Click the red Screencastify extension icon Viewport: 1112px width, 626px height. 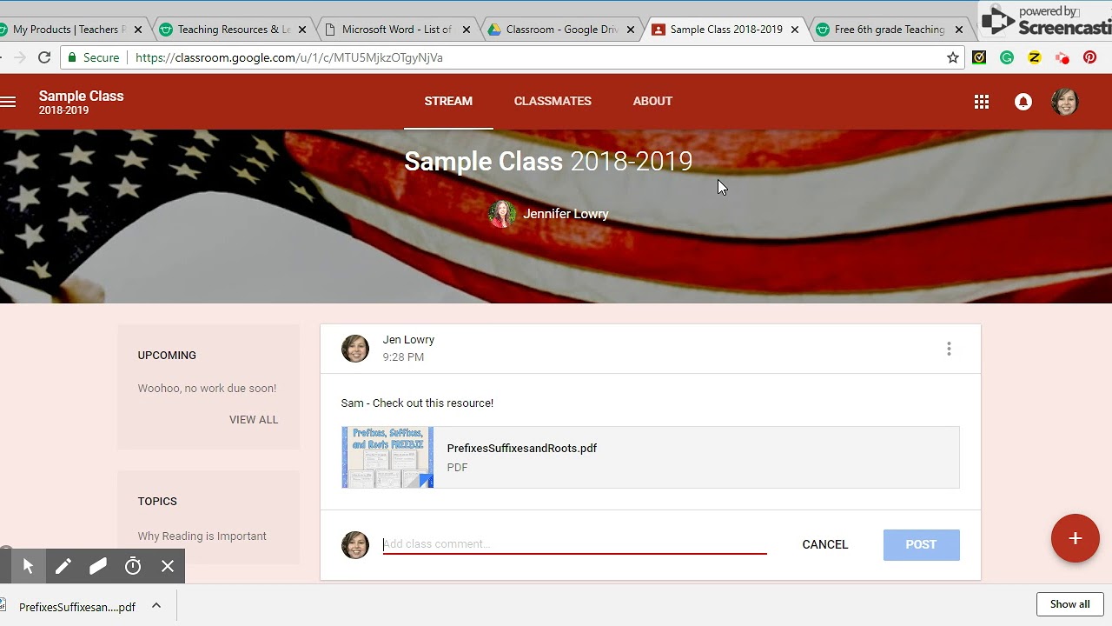click(x=1062, y=57)
